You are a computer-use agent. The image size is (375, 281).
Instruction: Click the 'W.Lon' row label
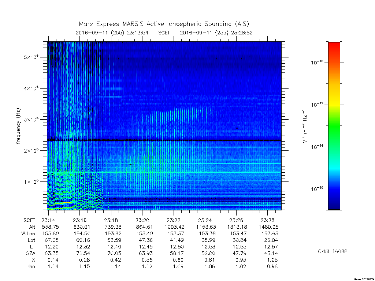(x=28, y=233)
